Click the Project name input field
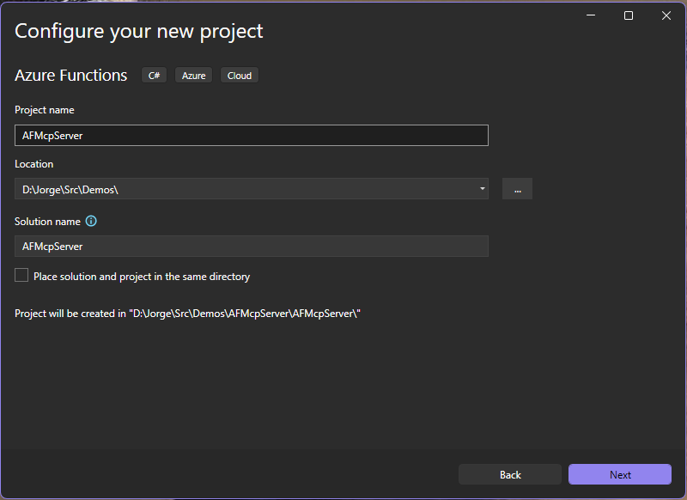The width and height of the screenshot is (687, 500). tap(251, 135)
